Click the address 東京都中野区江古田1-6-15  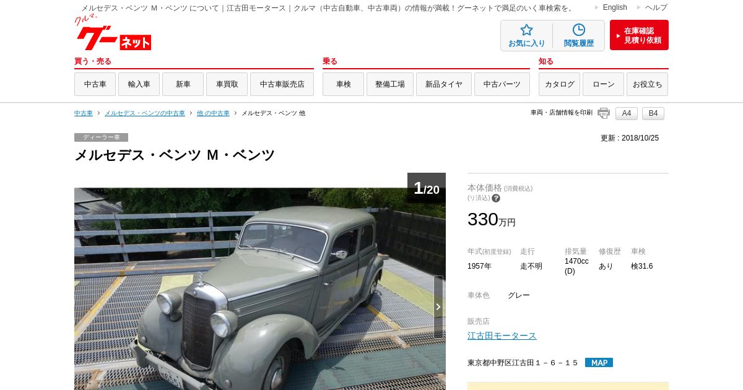(x=523, y=363)
